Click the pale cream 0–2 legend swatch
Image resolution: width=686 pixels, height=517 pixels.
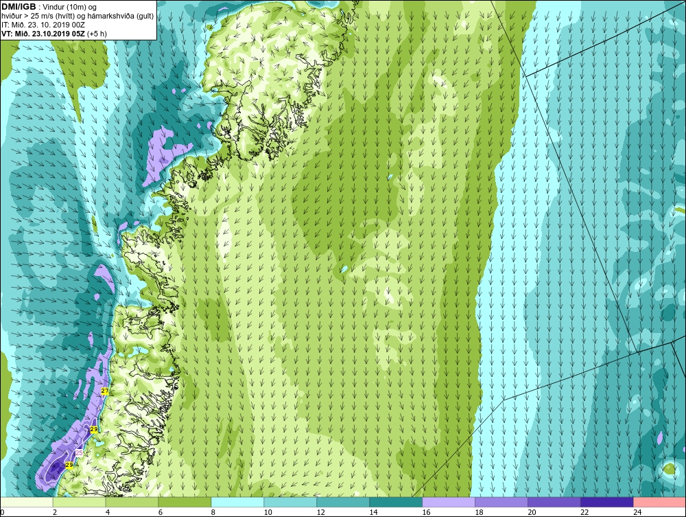27,502
